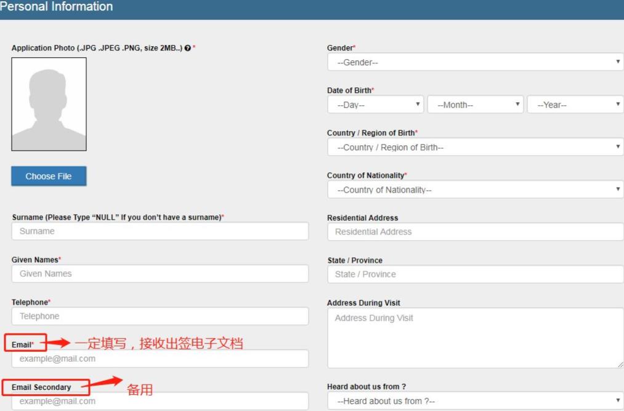Image resolution: width=624 pixels, height=411 pixels.
Task: Focus the Residential Address field
Action: click(x=475, y=232)
